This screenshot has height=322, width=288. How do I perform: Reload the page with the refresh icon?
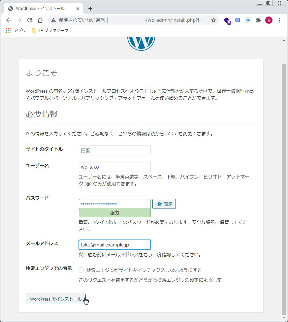(30, 20)
